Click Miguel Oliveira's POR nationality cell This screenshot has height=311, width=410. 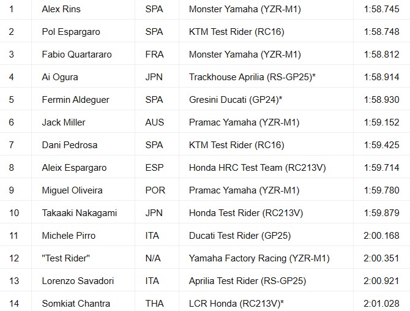coord(155,190)
